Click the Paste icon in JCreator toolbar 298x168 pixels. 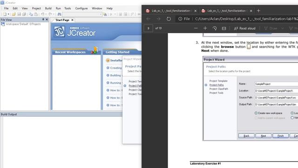point(36,14)
